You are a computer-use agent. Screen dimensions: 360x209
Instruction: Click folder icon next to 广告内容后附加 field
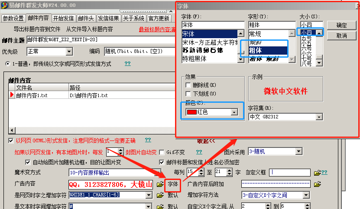coord(317,184)
